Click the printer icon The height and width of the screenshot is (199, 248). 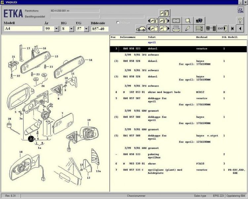click(x=176, y=29)
